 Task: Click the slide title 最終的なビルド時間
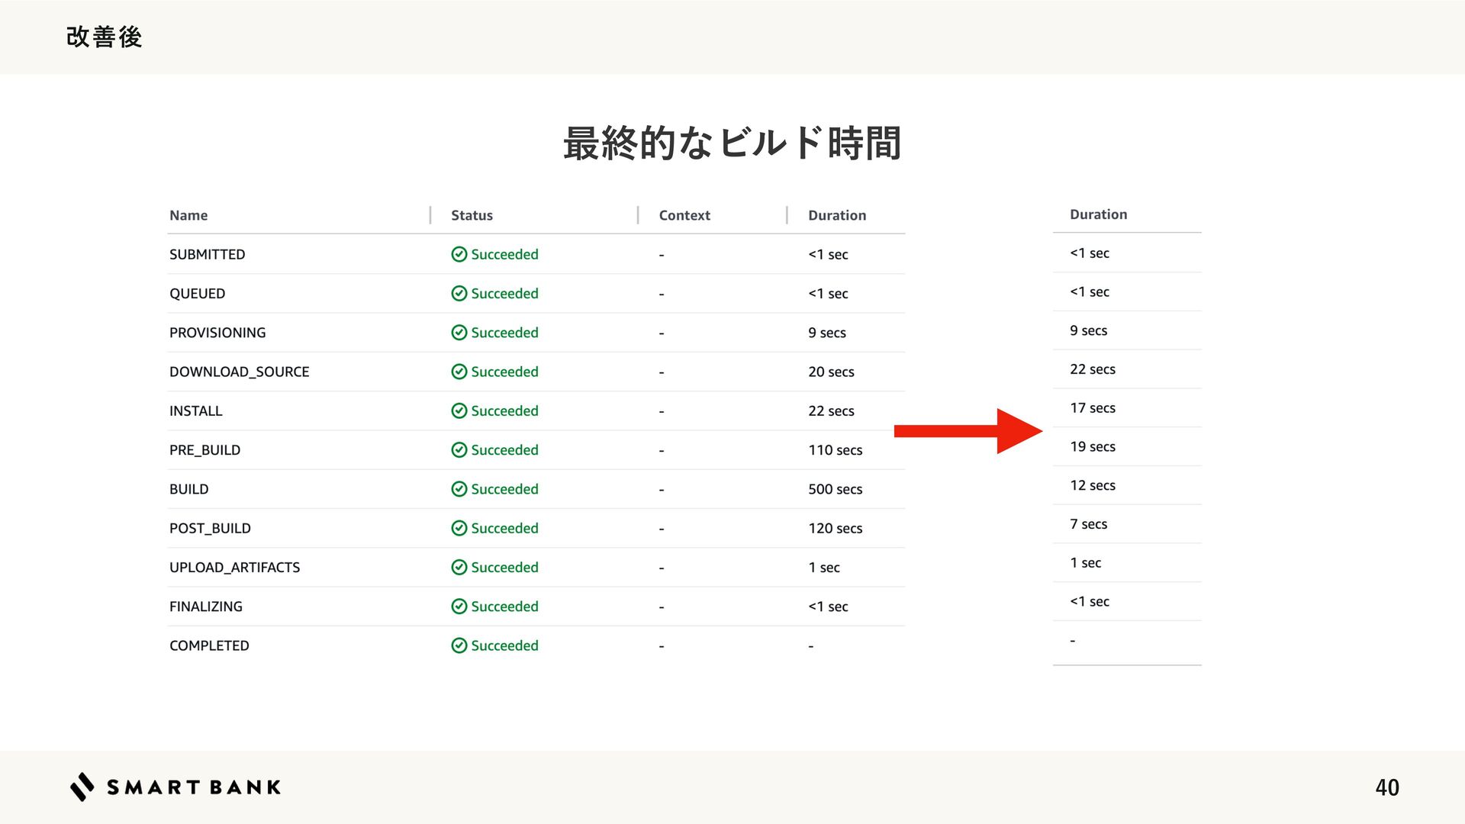tap(732, 143)
